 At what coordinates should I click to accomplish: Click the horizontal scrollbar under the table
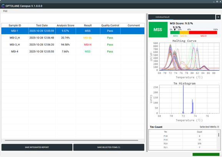pos(71,140)
